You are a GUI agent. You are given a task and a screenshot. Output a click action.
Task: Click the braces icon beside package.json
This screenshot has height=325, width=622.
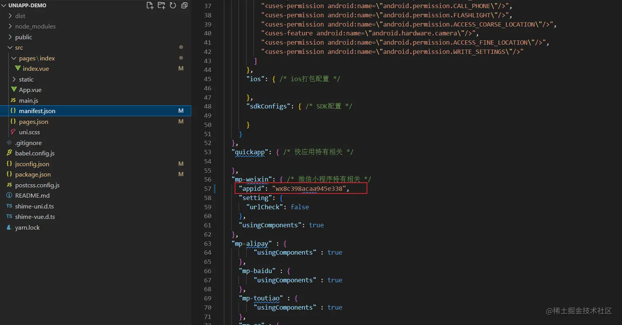[x=9, y=174]
